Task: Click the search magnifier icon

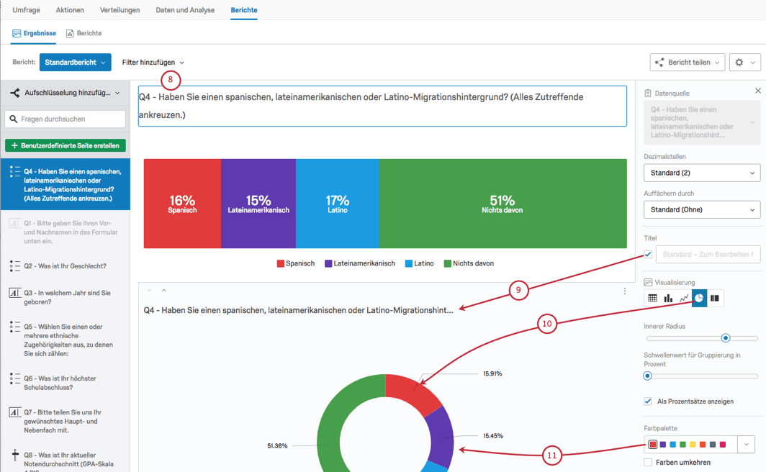Action: point(14,119)
